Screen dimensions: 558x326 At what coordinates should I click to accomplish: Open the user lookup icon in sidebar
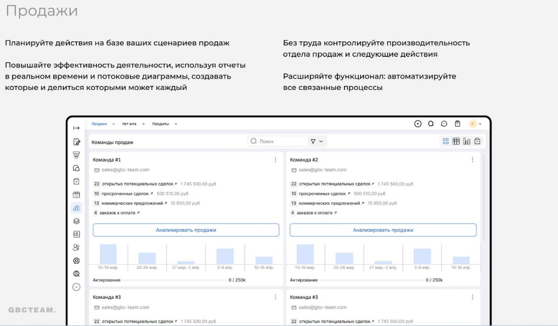(76, 274)
